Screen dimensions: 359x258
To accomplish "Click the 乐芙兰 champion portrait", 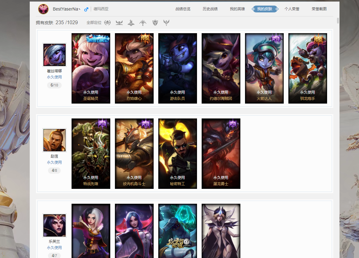I will pos(55,225).
